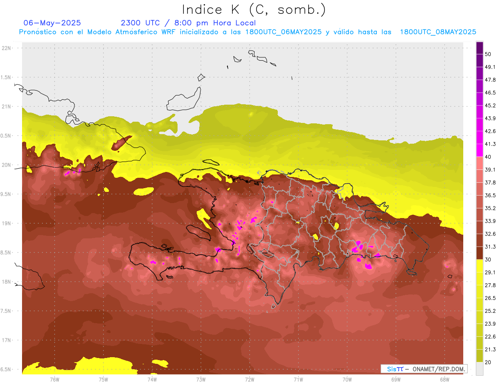The height and width of the screenshot is (385, 499).
Task: Select the date text "06-May-2025"
Action: [52, 23]
